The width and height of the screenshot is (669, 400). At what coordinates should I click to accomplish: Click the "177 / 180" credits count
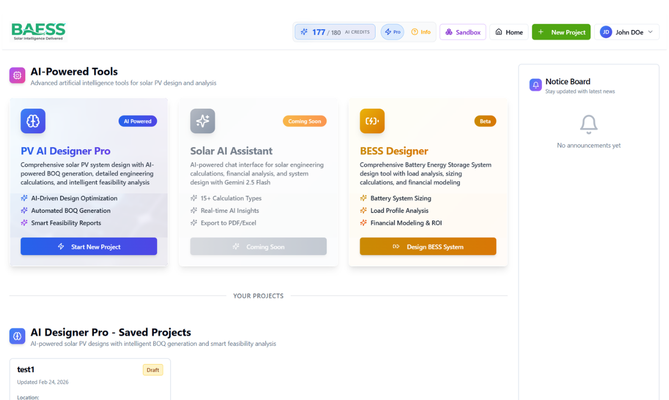click(x=326, y=32)
